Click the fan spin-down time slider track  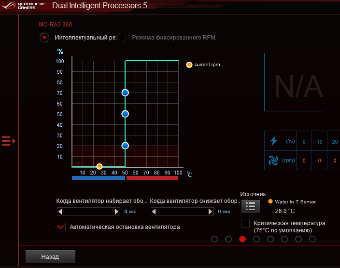182,212
